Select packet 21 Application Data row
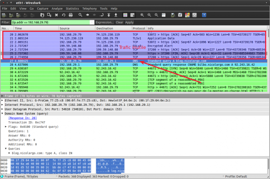The width and height of the screenshot is (270, 179). tap(134, 38)
